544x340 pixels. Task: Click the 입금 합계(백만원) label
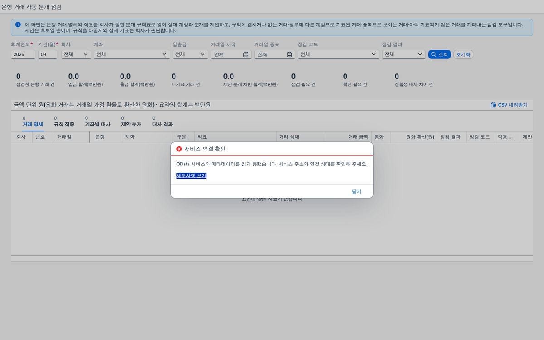coord(86,85)
